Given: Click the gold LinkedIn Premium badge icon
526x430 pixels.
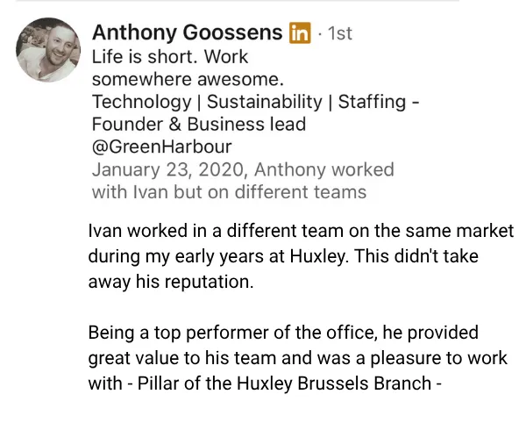Looking at the screenshot, I should [x=300, y=32].
